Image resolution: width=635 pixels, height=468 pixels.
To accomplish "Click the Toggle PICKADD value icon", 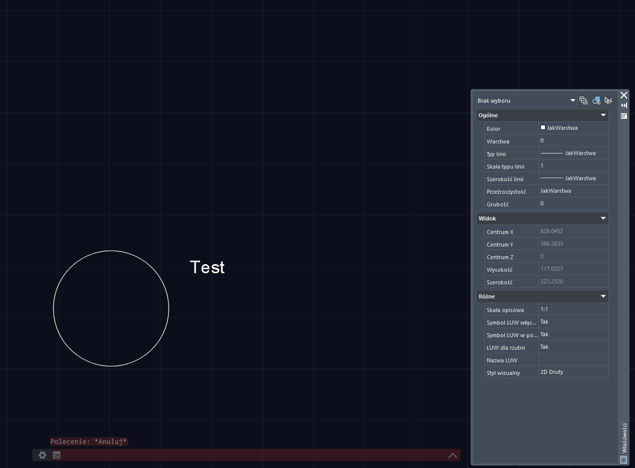I will click(583, 100).
